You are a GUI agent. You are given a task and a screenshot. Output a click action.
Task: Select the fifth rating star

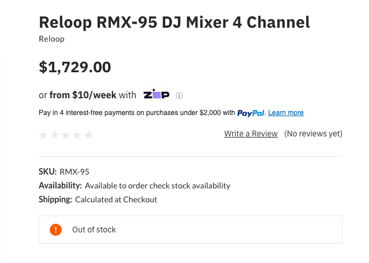click(x=88, y=135)
